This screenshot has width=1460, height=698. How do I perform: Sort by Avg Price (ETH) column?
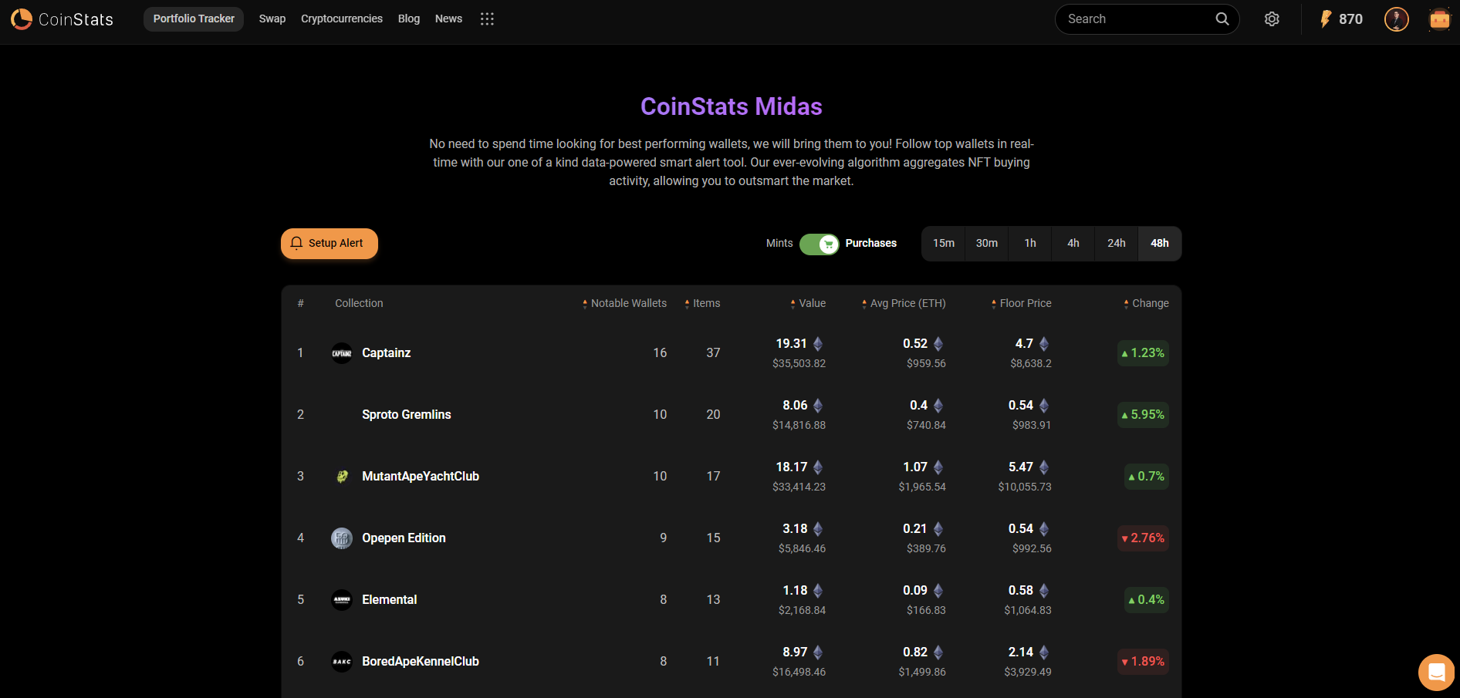click(863, 303)
